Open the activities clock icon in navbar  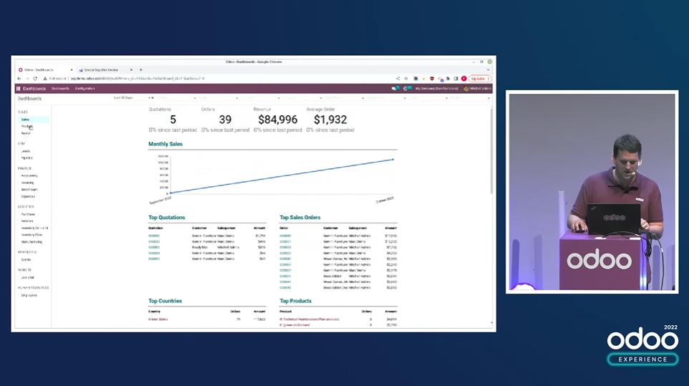tap(406, 88)
